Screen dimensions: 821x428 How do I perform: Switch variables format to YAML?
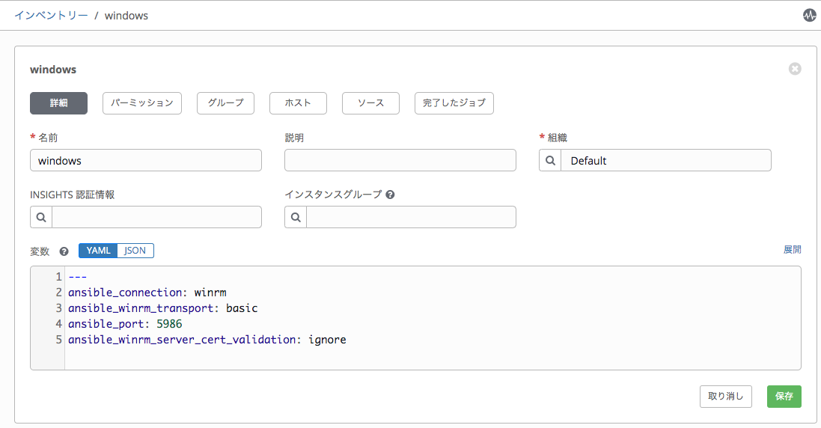[x=98, y=251]
